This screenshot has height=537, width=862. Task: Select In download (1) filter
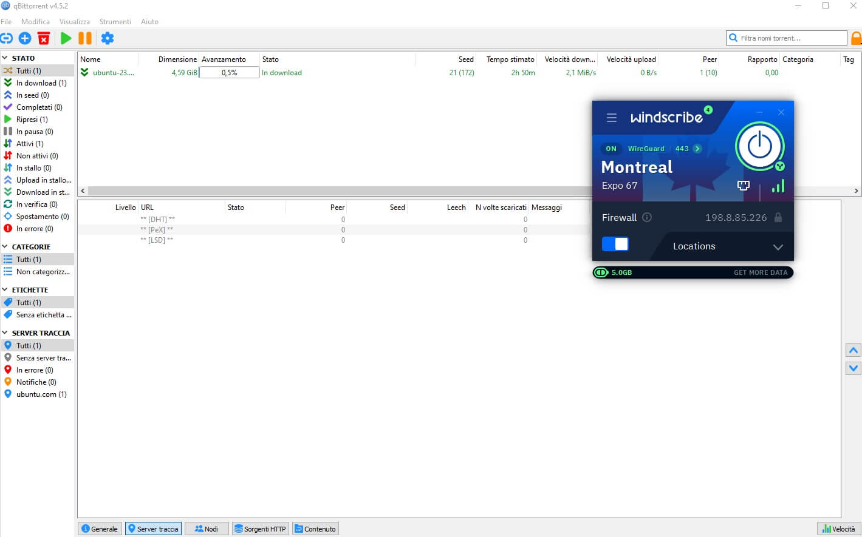coord(38,83)
